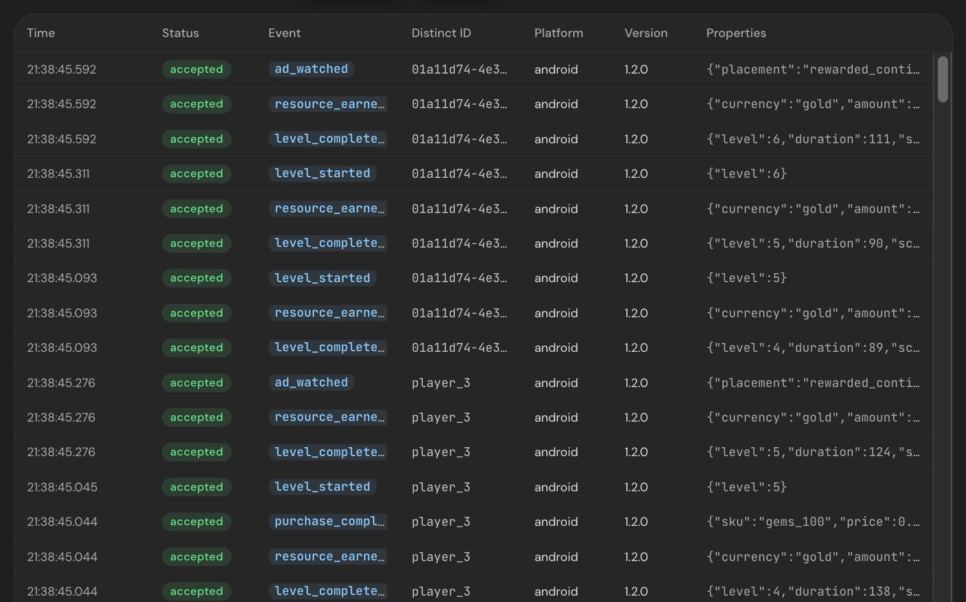The width and height of the screenshot is (966, 602).
Task: Click the 21:38:45.045 timestamp cell
Action: 62,487
